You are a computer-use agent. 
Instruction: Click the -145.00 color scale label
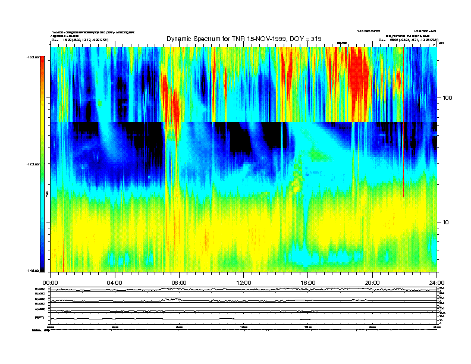pos(33,271)
